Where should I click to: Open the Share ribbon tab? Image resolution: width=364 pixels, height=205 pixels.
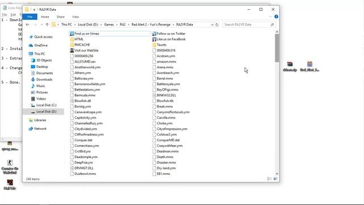pos(61,17)
